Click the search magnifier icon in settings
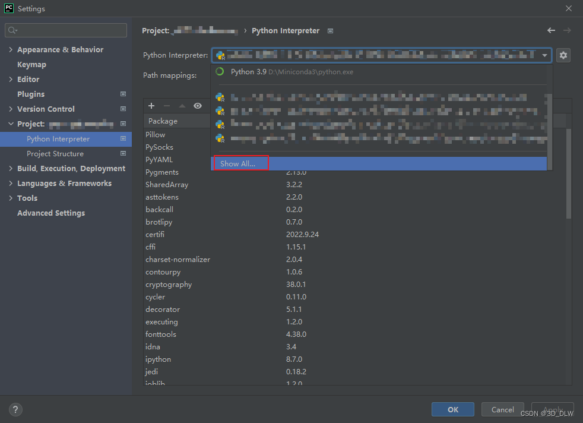This screenshot has width=583, height=423. point(12,30)
